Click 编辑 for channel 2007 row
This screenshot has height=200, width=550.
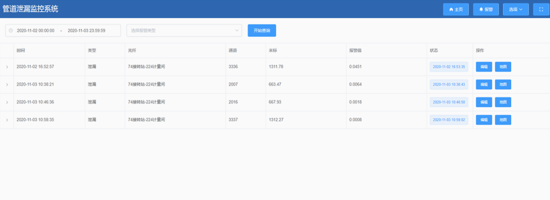484,85
